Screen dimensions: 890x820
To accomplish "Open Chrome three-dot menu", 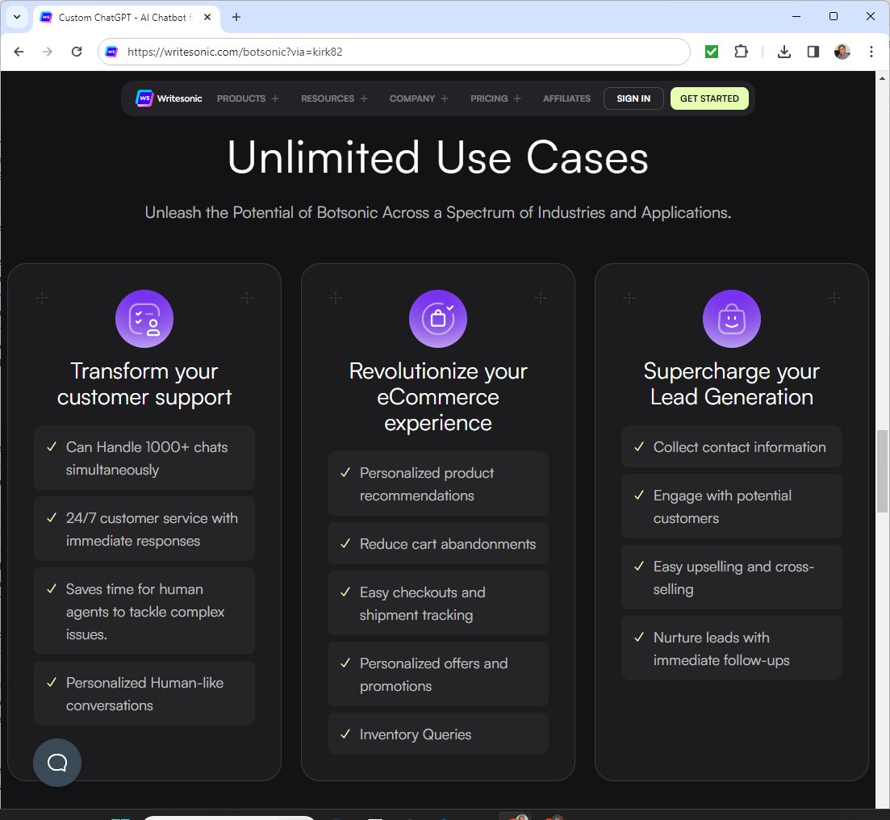I will tap(871, 52).
